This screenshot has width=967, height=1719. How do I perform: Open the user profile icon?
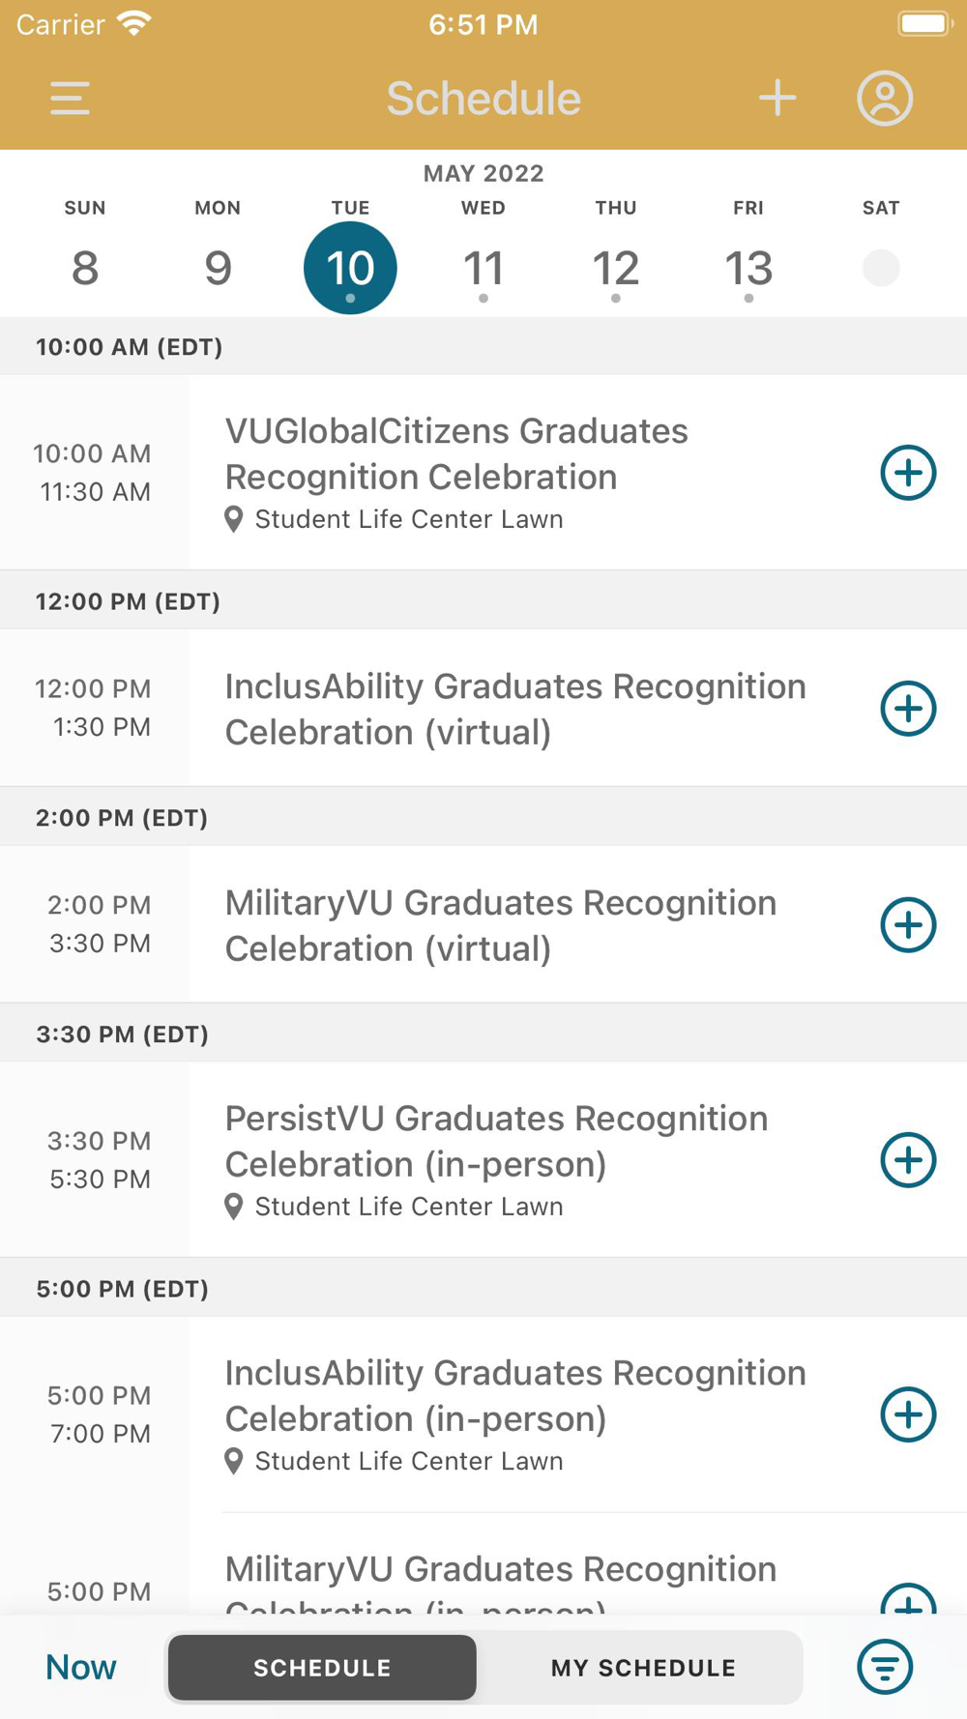885,99
